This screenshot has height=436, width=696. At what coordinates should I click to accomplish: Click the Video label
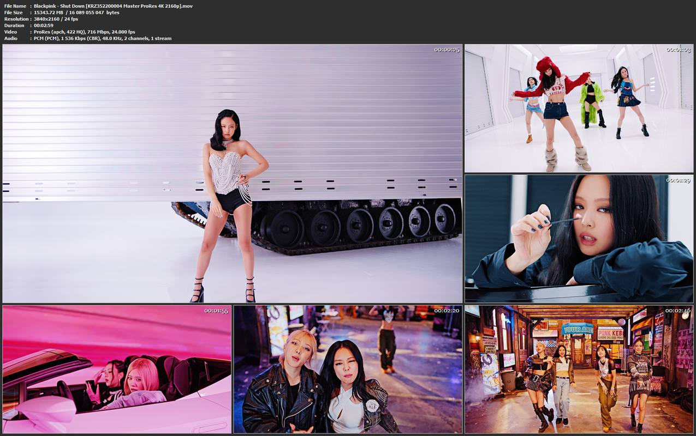tap(11, 32)
